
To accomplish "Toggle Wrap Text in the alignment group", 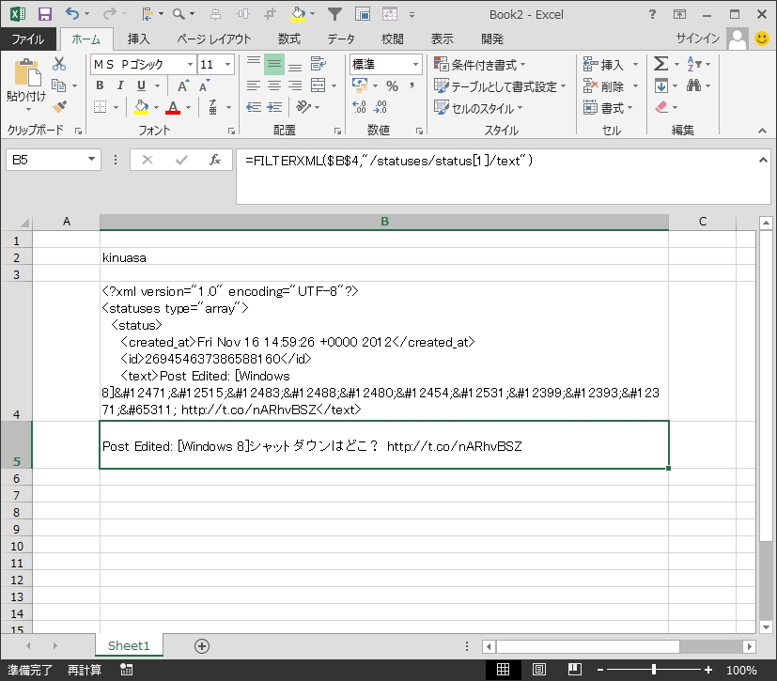I will coord(318,64).
